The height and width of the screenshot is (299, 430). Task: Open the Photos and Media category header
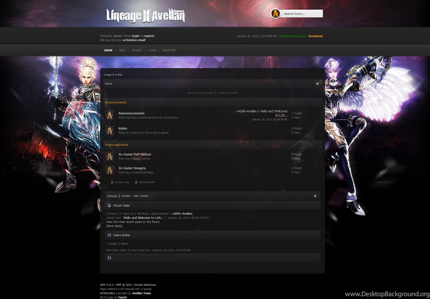pos(116,145)
